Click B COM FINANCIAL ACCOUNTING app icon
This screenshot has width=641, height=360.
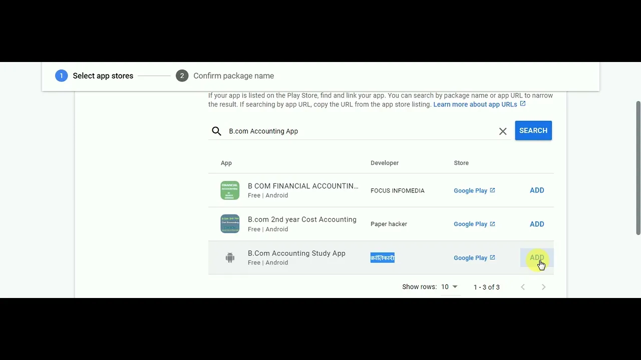coord(230,190)
